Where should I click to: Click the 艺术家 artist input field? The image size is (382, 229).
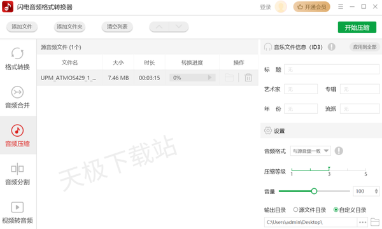[301, 89]
